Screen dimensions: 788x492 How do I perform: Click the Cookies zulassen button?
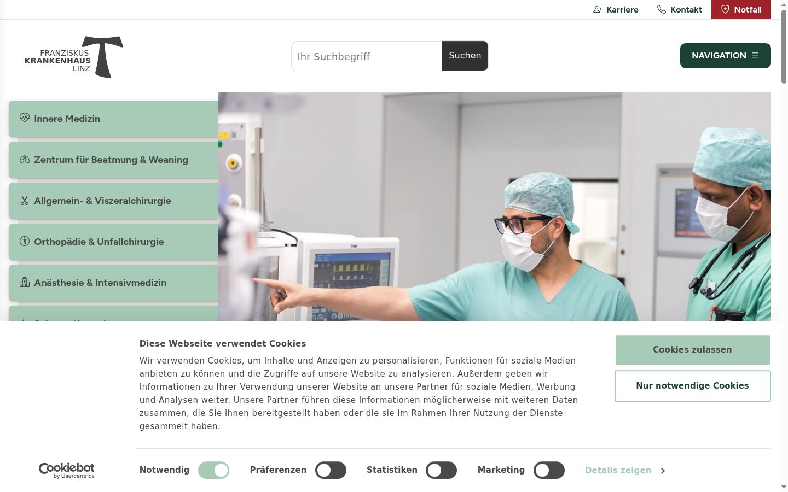tap(692, 350)
